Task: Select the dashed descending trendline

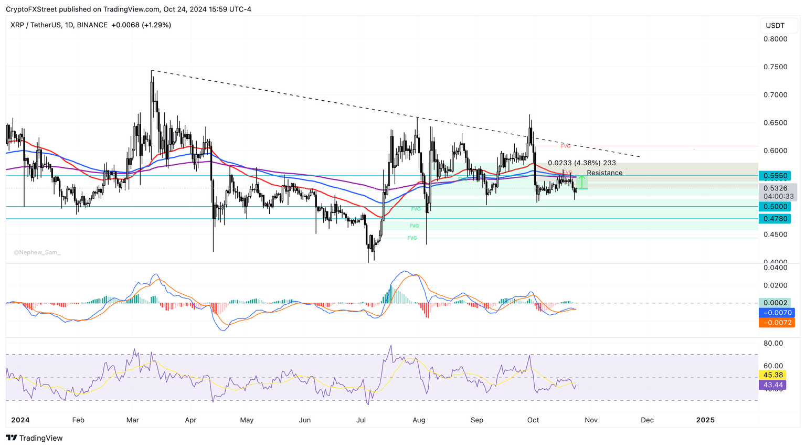Action: (394, 114)
